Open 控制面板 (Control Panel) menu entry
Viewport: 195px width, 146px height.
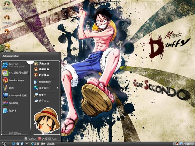(x=44, y=82)
